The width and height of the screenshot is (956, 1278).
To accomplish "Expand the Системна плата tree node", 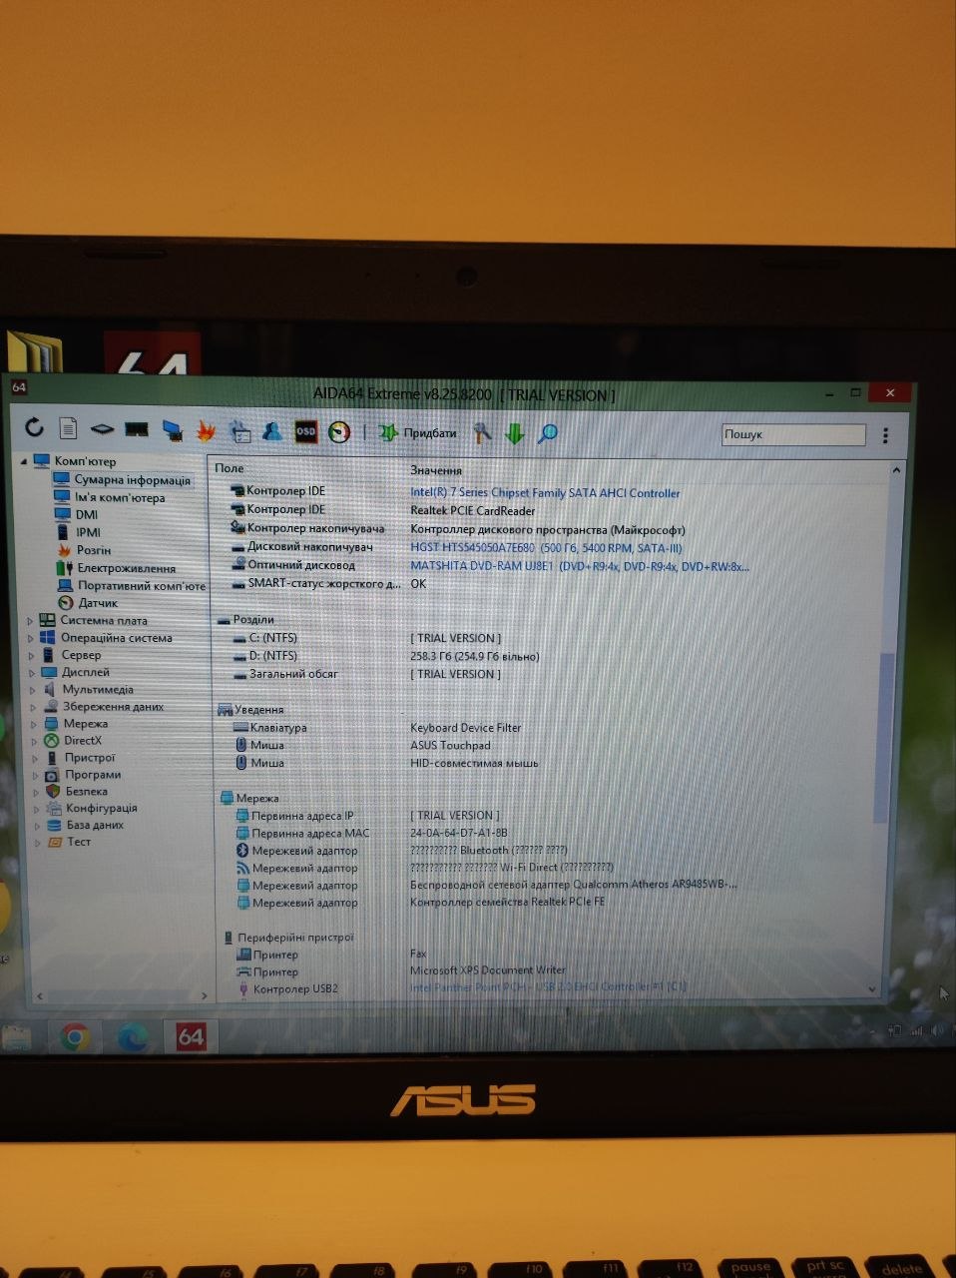I will (x=30, y=621).
